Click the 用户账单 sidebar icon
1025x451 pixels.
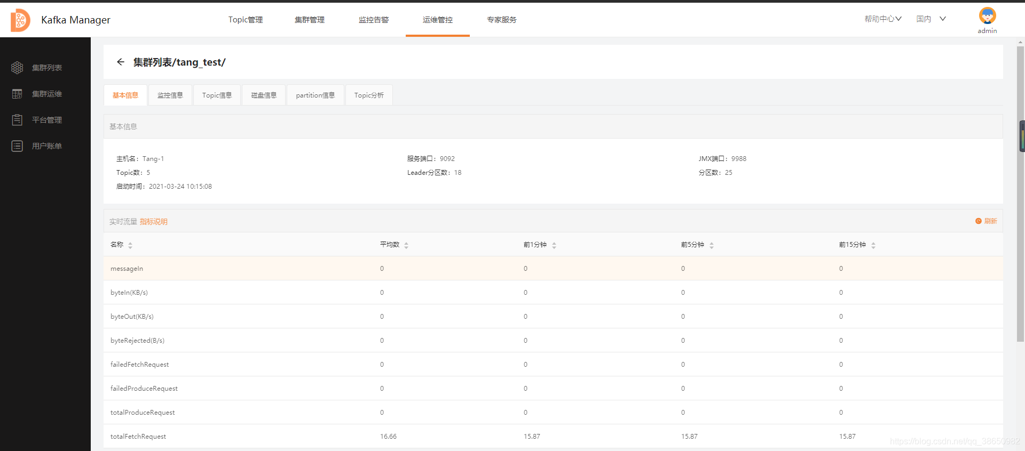point(17,146)
